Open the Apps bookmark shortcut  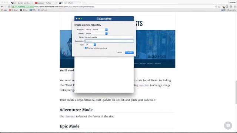point(4,10)
